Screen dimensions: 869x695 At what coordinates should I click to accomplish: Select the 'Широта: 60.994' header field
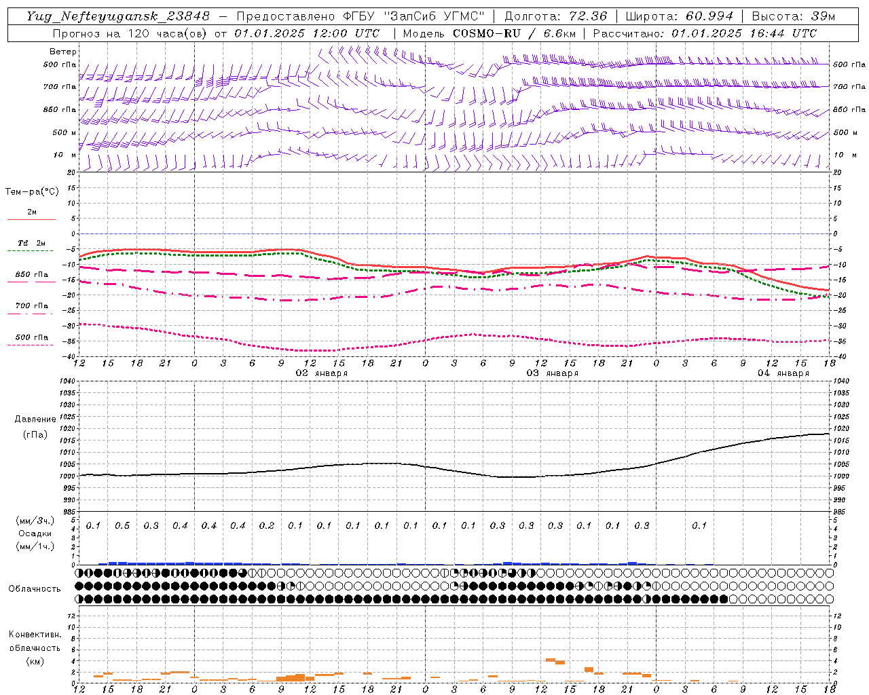coord(679,16)
